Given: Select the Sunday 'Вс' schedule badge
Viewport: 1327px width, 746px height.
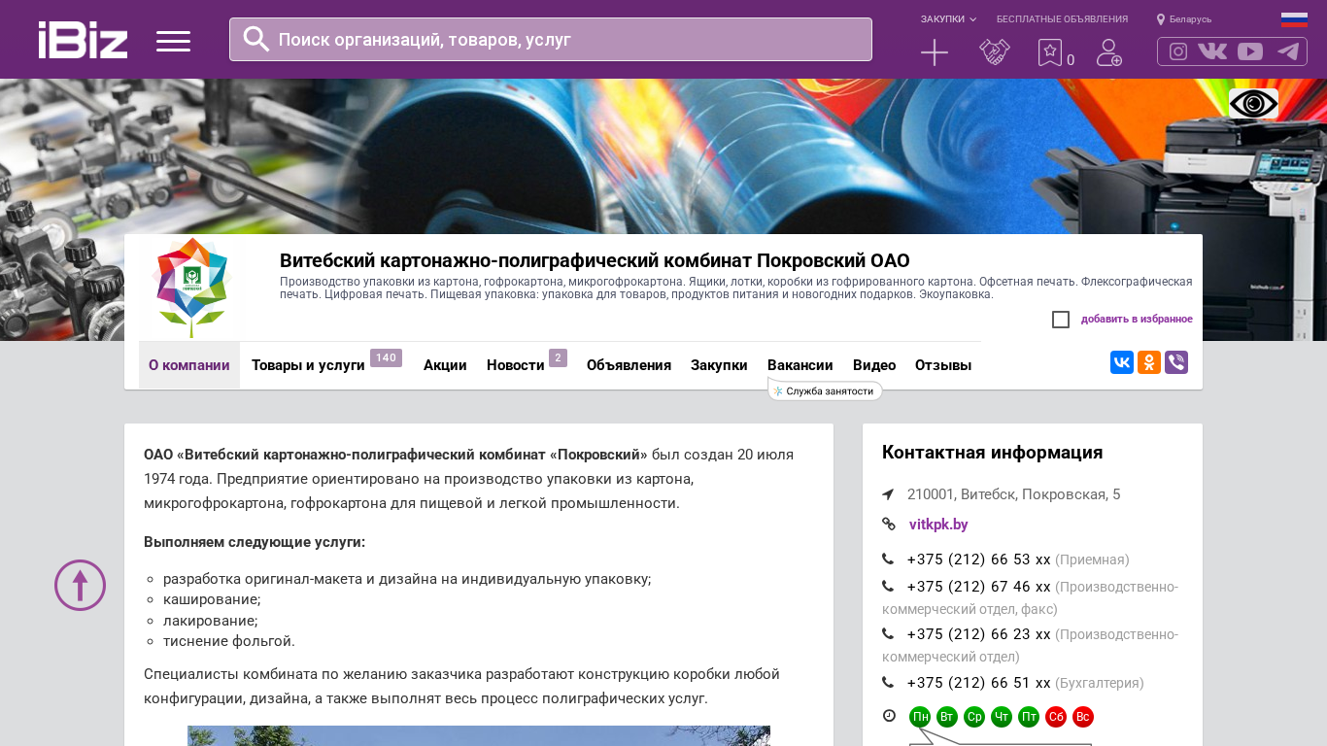Looking at the screenshot, I should click(x=1083, y=717).
